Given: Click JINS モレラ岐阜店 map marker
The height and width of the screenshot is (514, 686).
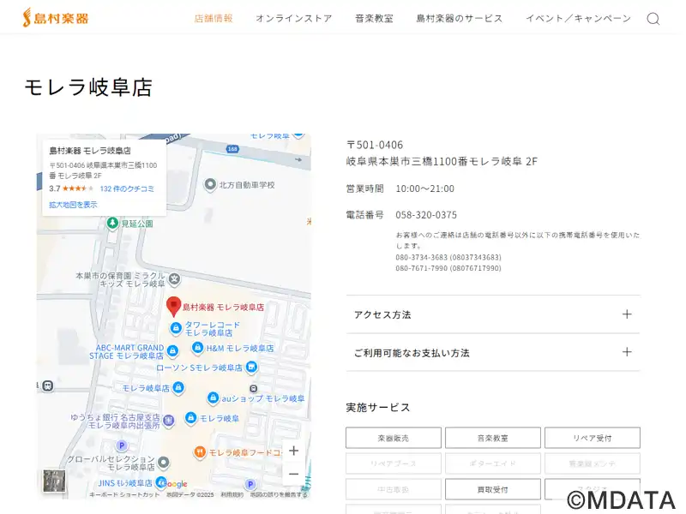Looking at the screenshot, I should [161, 482].
